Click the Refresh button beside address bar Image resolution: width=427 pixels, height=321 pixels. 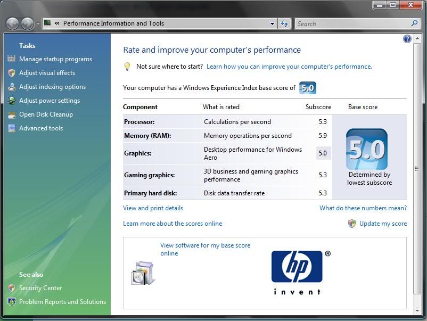pos(284,23)
